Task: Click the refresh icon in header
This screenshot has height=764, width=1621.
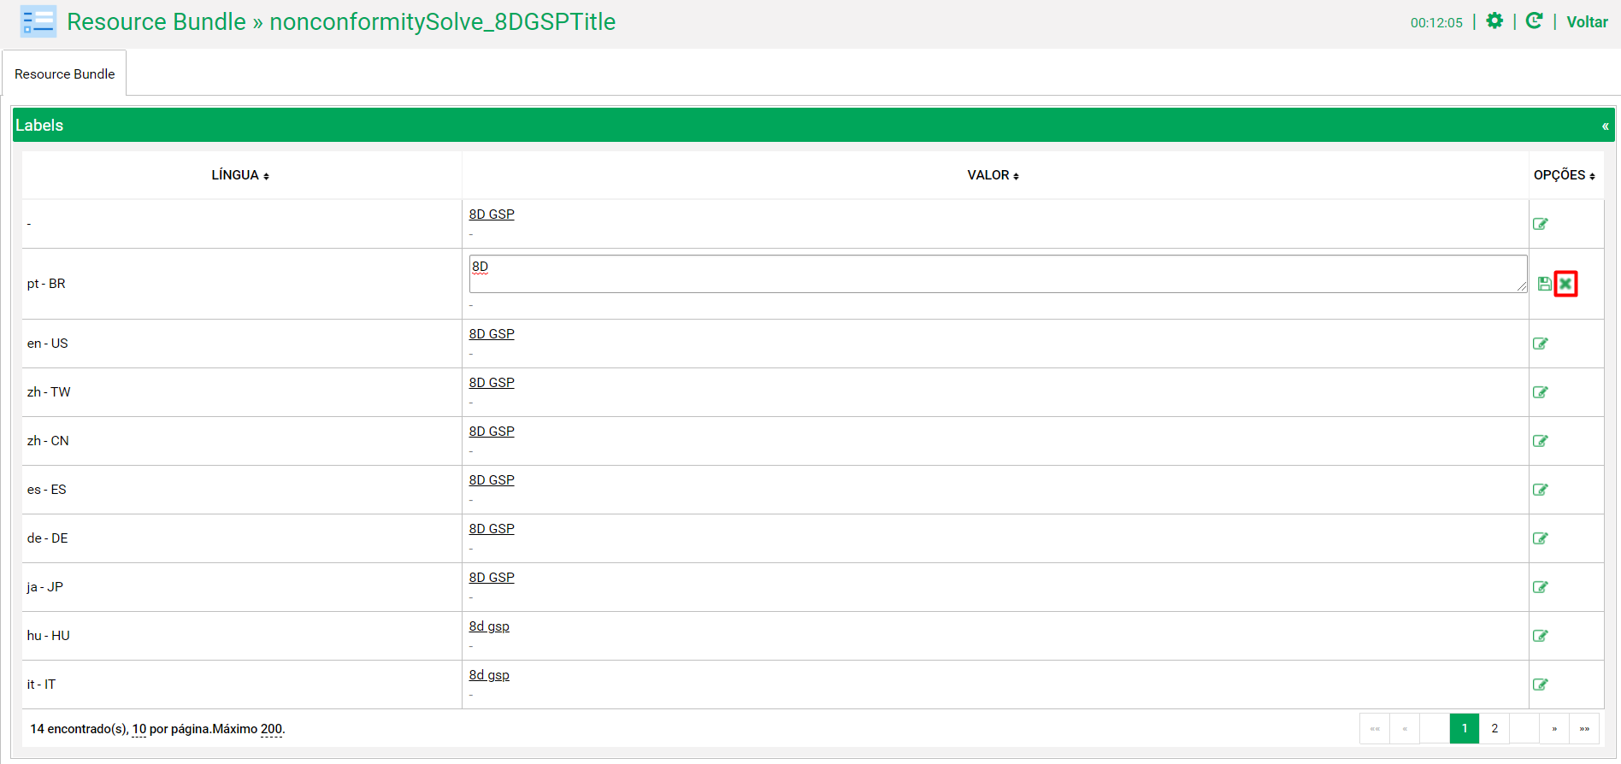Action: coord(1535,21)
